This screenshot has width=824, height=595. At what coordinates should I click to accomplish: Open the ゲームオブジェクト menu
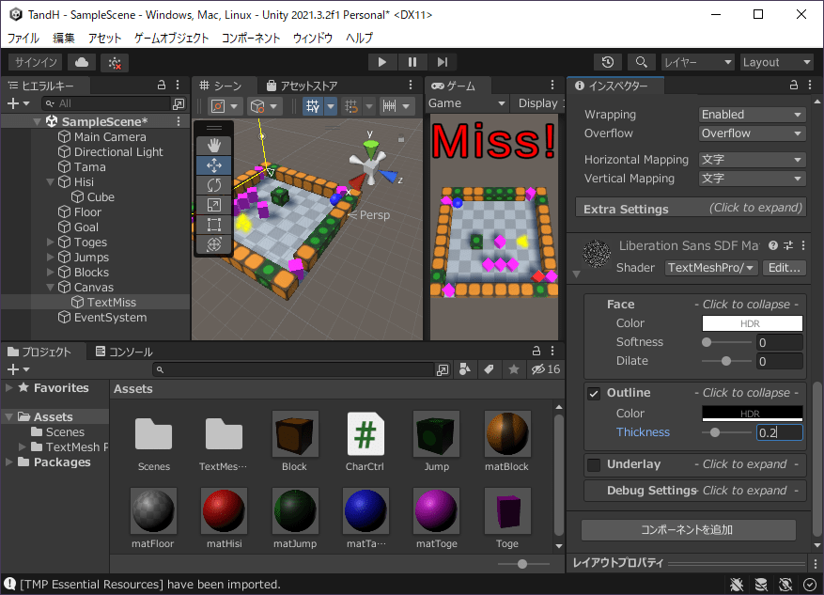[x=171, y=38]
